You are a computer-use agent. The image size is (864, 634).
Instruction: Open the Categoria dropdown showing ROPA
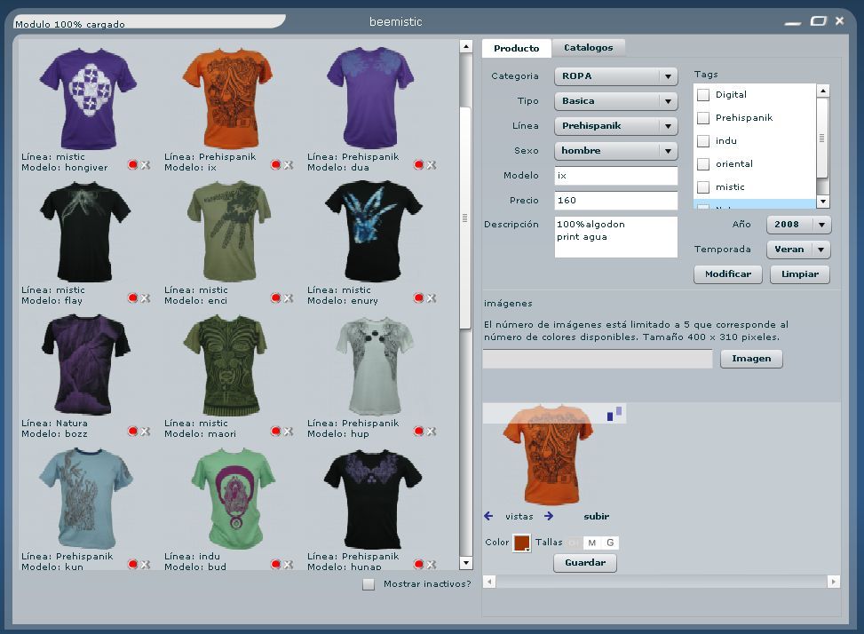[616, 76]
